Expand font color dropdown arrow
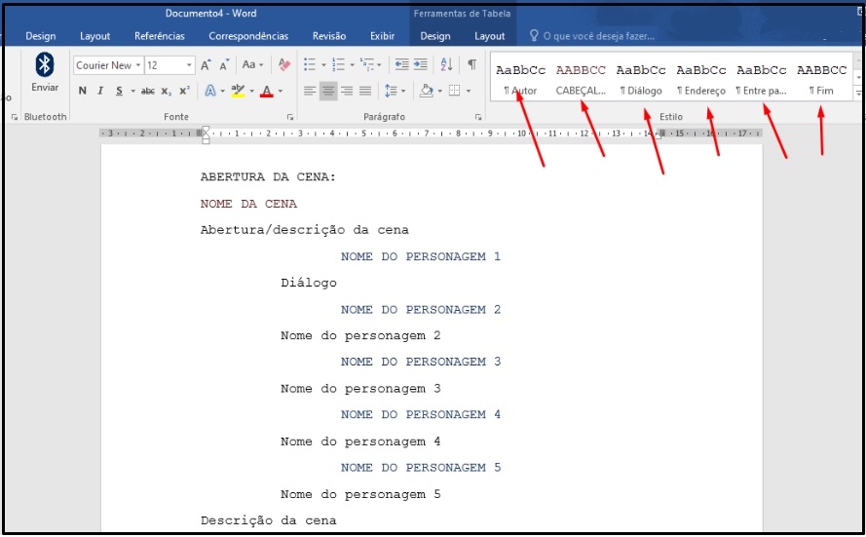866x537 pixels. [x=280, y=92]
